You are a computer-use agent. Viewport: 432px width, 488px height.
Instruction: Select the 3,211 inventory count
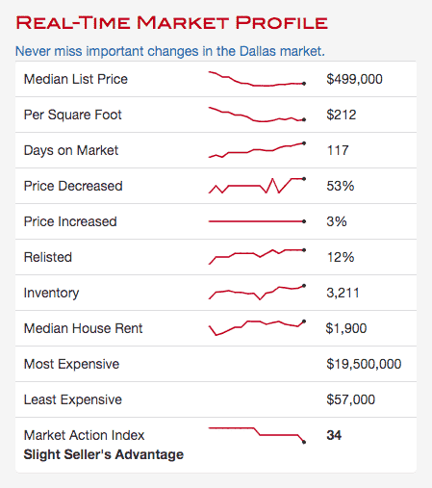coord(343,293)
